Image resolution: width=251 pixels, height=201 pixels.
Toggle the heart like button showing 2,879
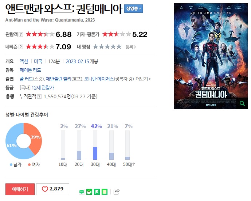(x=53, y=189)
